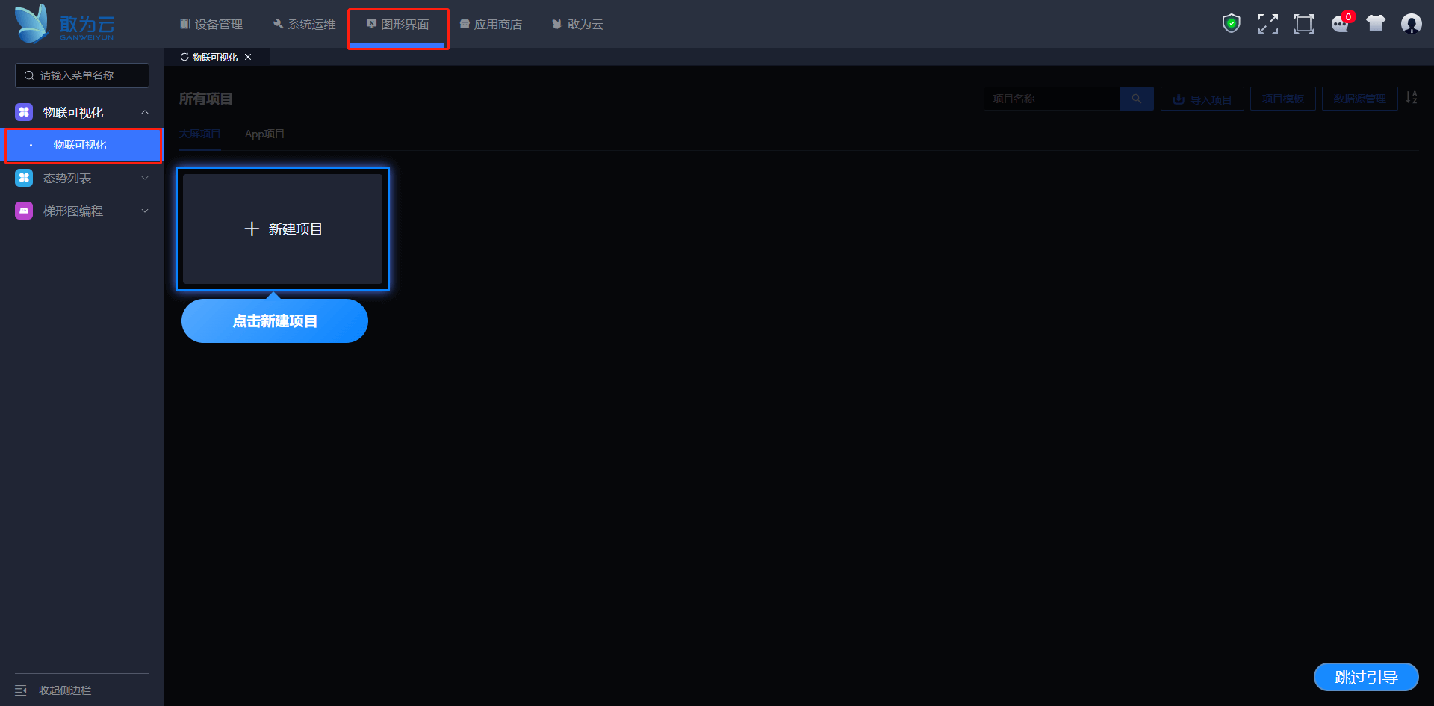Image resolution: width=1434 pixels, height=706 pixels.
Task: Click the 导入项目 import button
Action: [x=1202, y=99]
